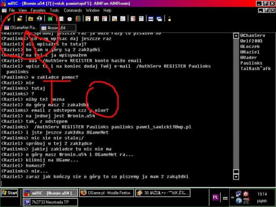This screenshot has width=276, height=207.
Task: Switch to mIRC taskbar button
Action: coord(50,193)
